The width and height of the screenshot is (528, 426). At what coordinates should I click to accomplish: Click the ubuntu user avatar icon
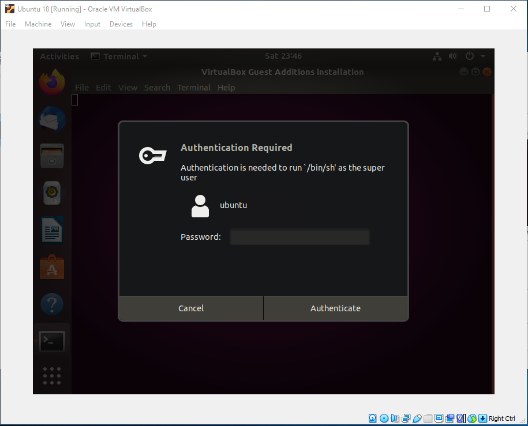coord(200,206)
